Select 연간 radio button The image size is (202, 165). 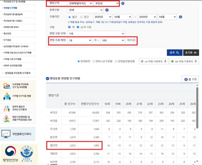tap(81, 17)
